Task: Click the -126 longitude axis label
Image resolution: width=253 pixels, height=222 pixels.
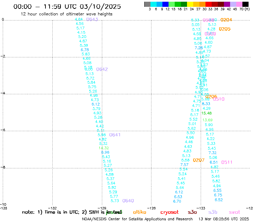Action: [x=151, y=208]
